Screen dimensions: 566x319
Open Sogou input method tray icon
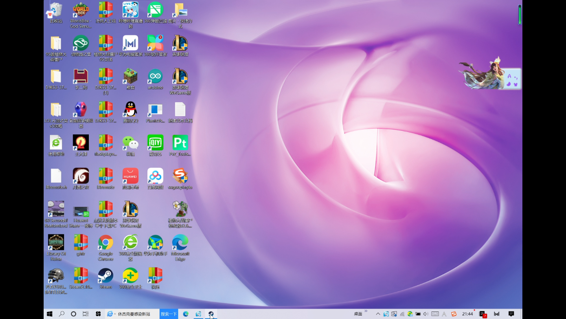454,314
